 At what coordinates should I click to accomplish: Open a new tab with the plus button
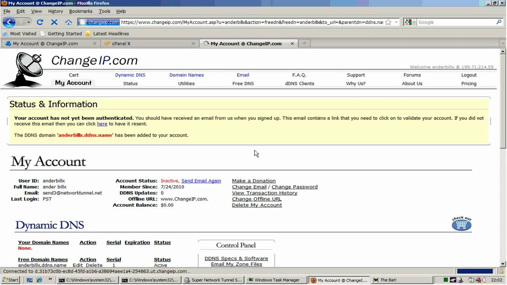tap(304, 44)
